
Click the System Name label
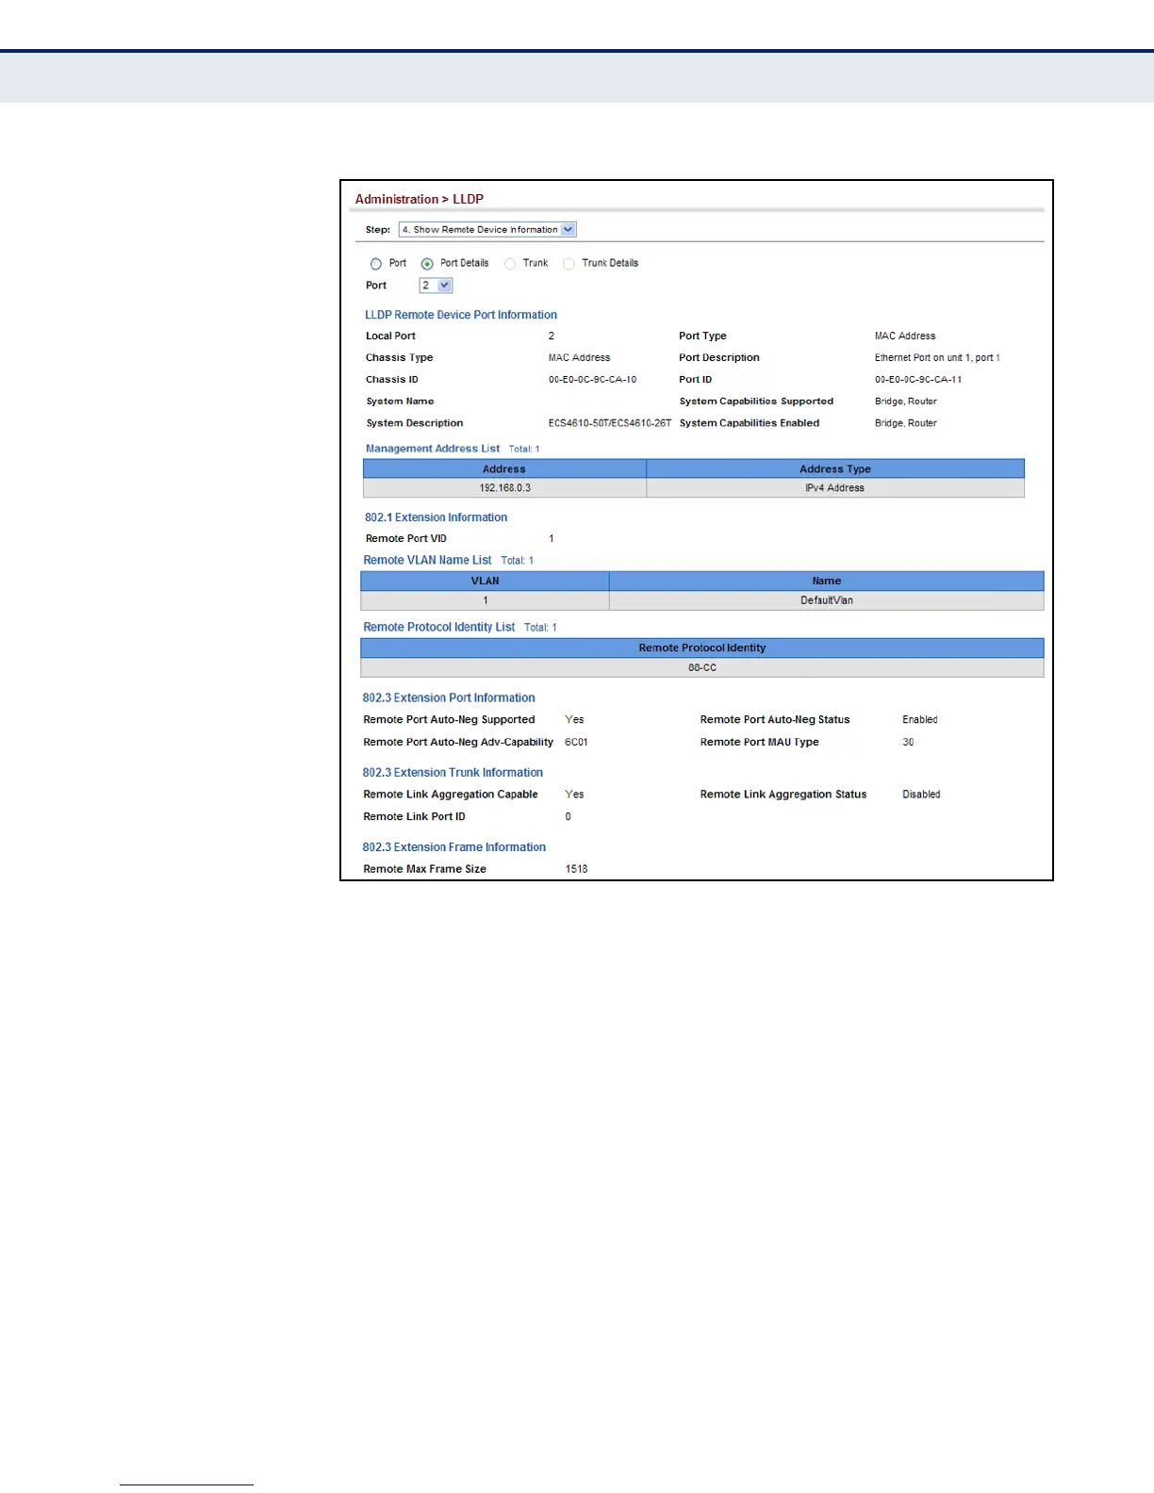(400, 402)
